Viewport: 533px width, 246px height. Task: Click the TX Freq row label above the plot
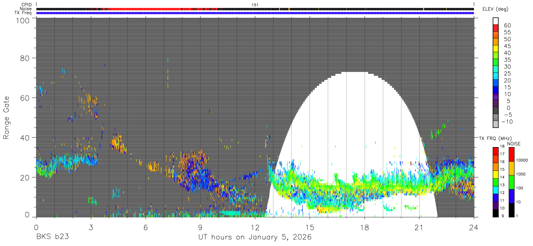24,13
